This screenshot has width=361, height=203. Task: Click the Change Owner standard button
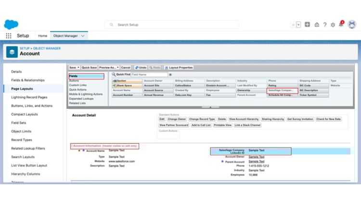177,119
